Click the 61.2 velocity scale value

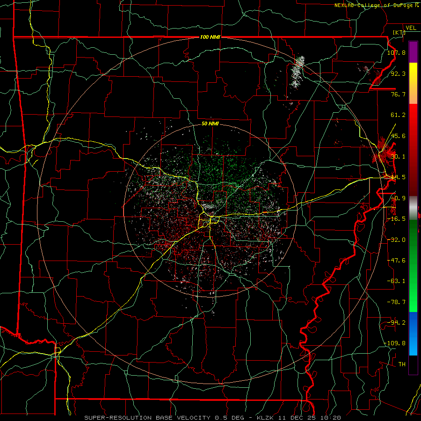tap(398, 115)
